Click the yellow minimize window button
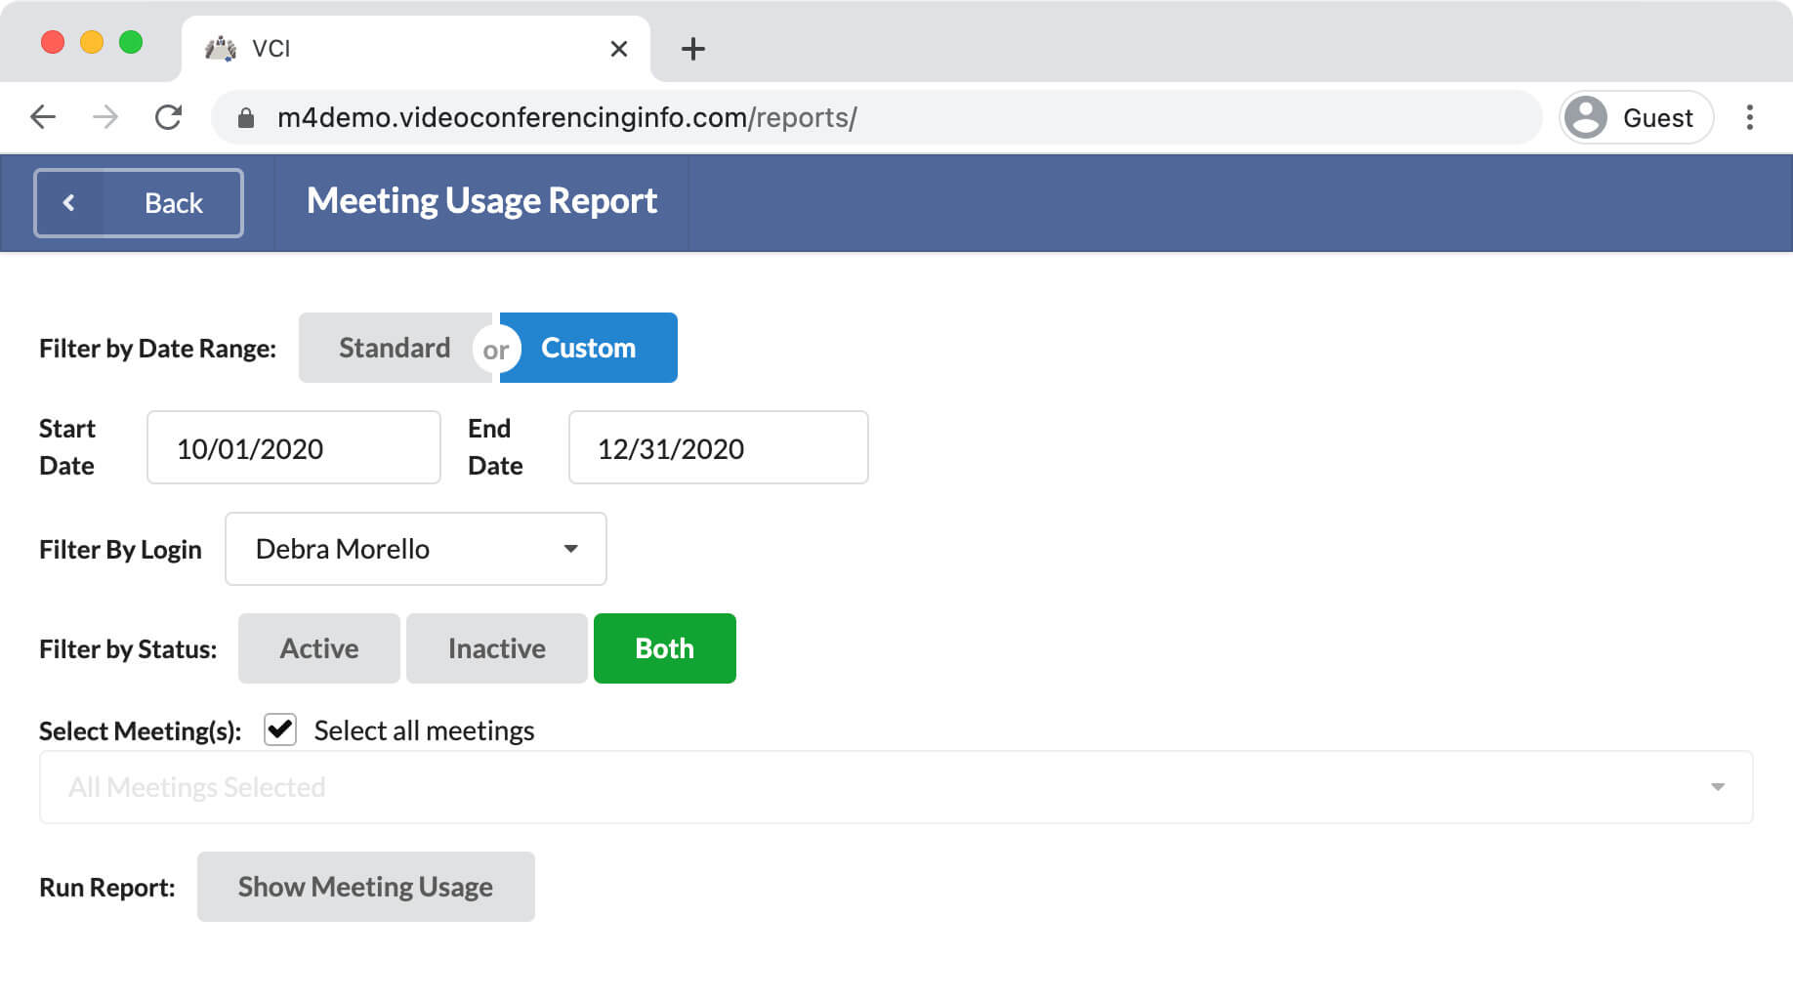Screen dimensions: 1793x1000 coord(92,42)
